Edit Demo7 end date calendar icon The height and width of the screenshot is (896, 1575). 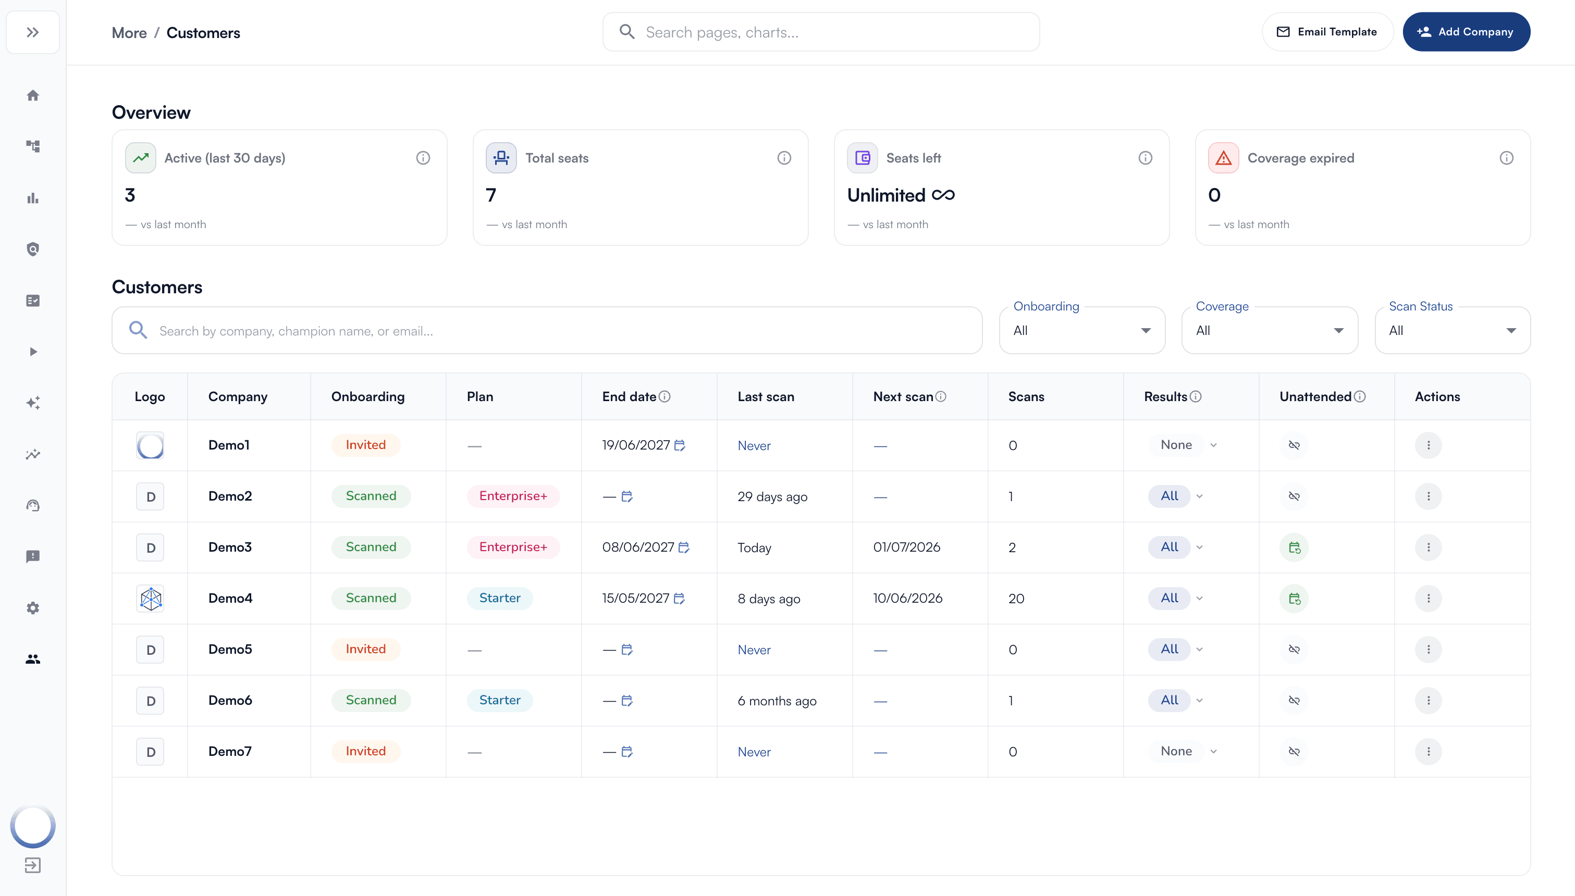click(627, 751)
